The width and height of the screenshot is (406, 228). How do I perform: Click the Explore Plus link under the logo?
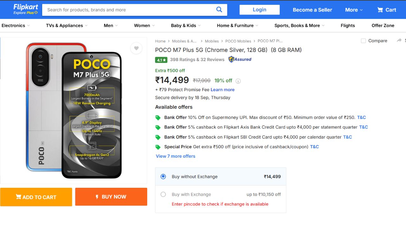coord(26,13)
